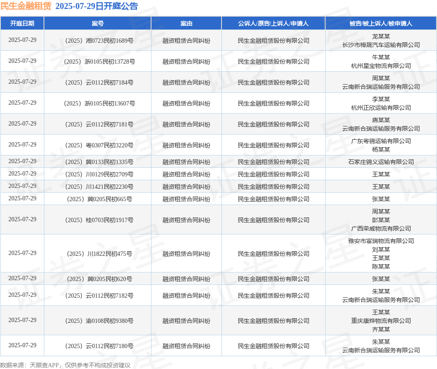Click 朱某某 in the 云0112民初7180号 row
Image resolution: width=437 pixels, height=369 pixels.
381,342
